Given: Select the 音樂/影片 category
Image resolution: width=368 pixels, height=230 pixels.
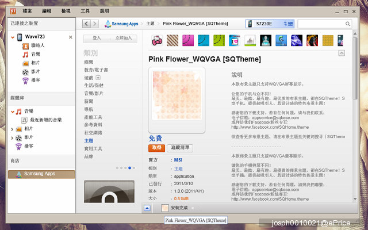Looking at the screenshot, I should pyautogui.click(x=94, y=93).
